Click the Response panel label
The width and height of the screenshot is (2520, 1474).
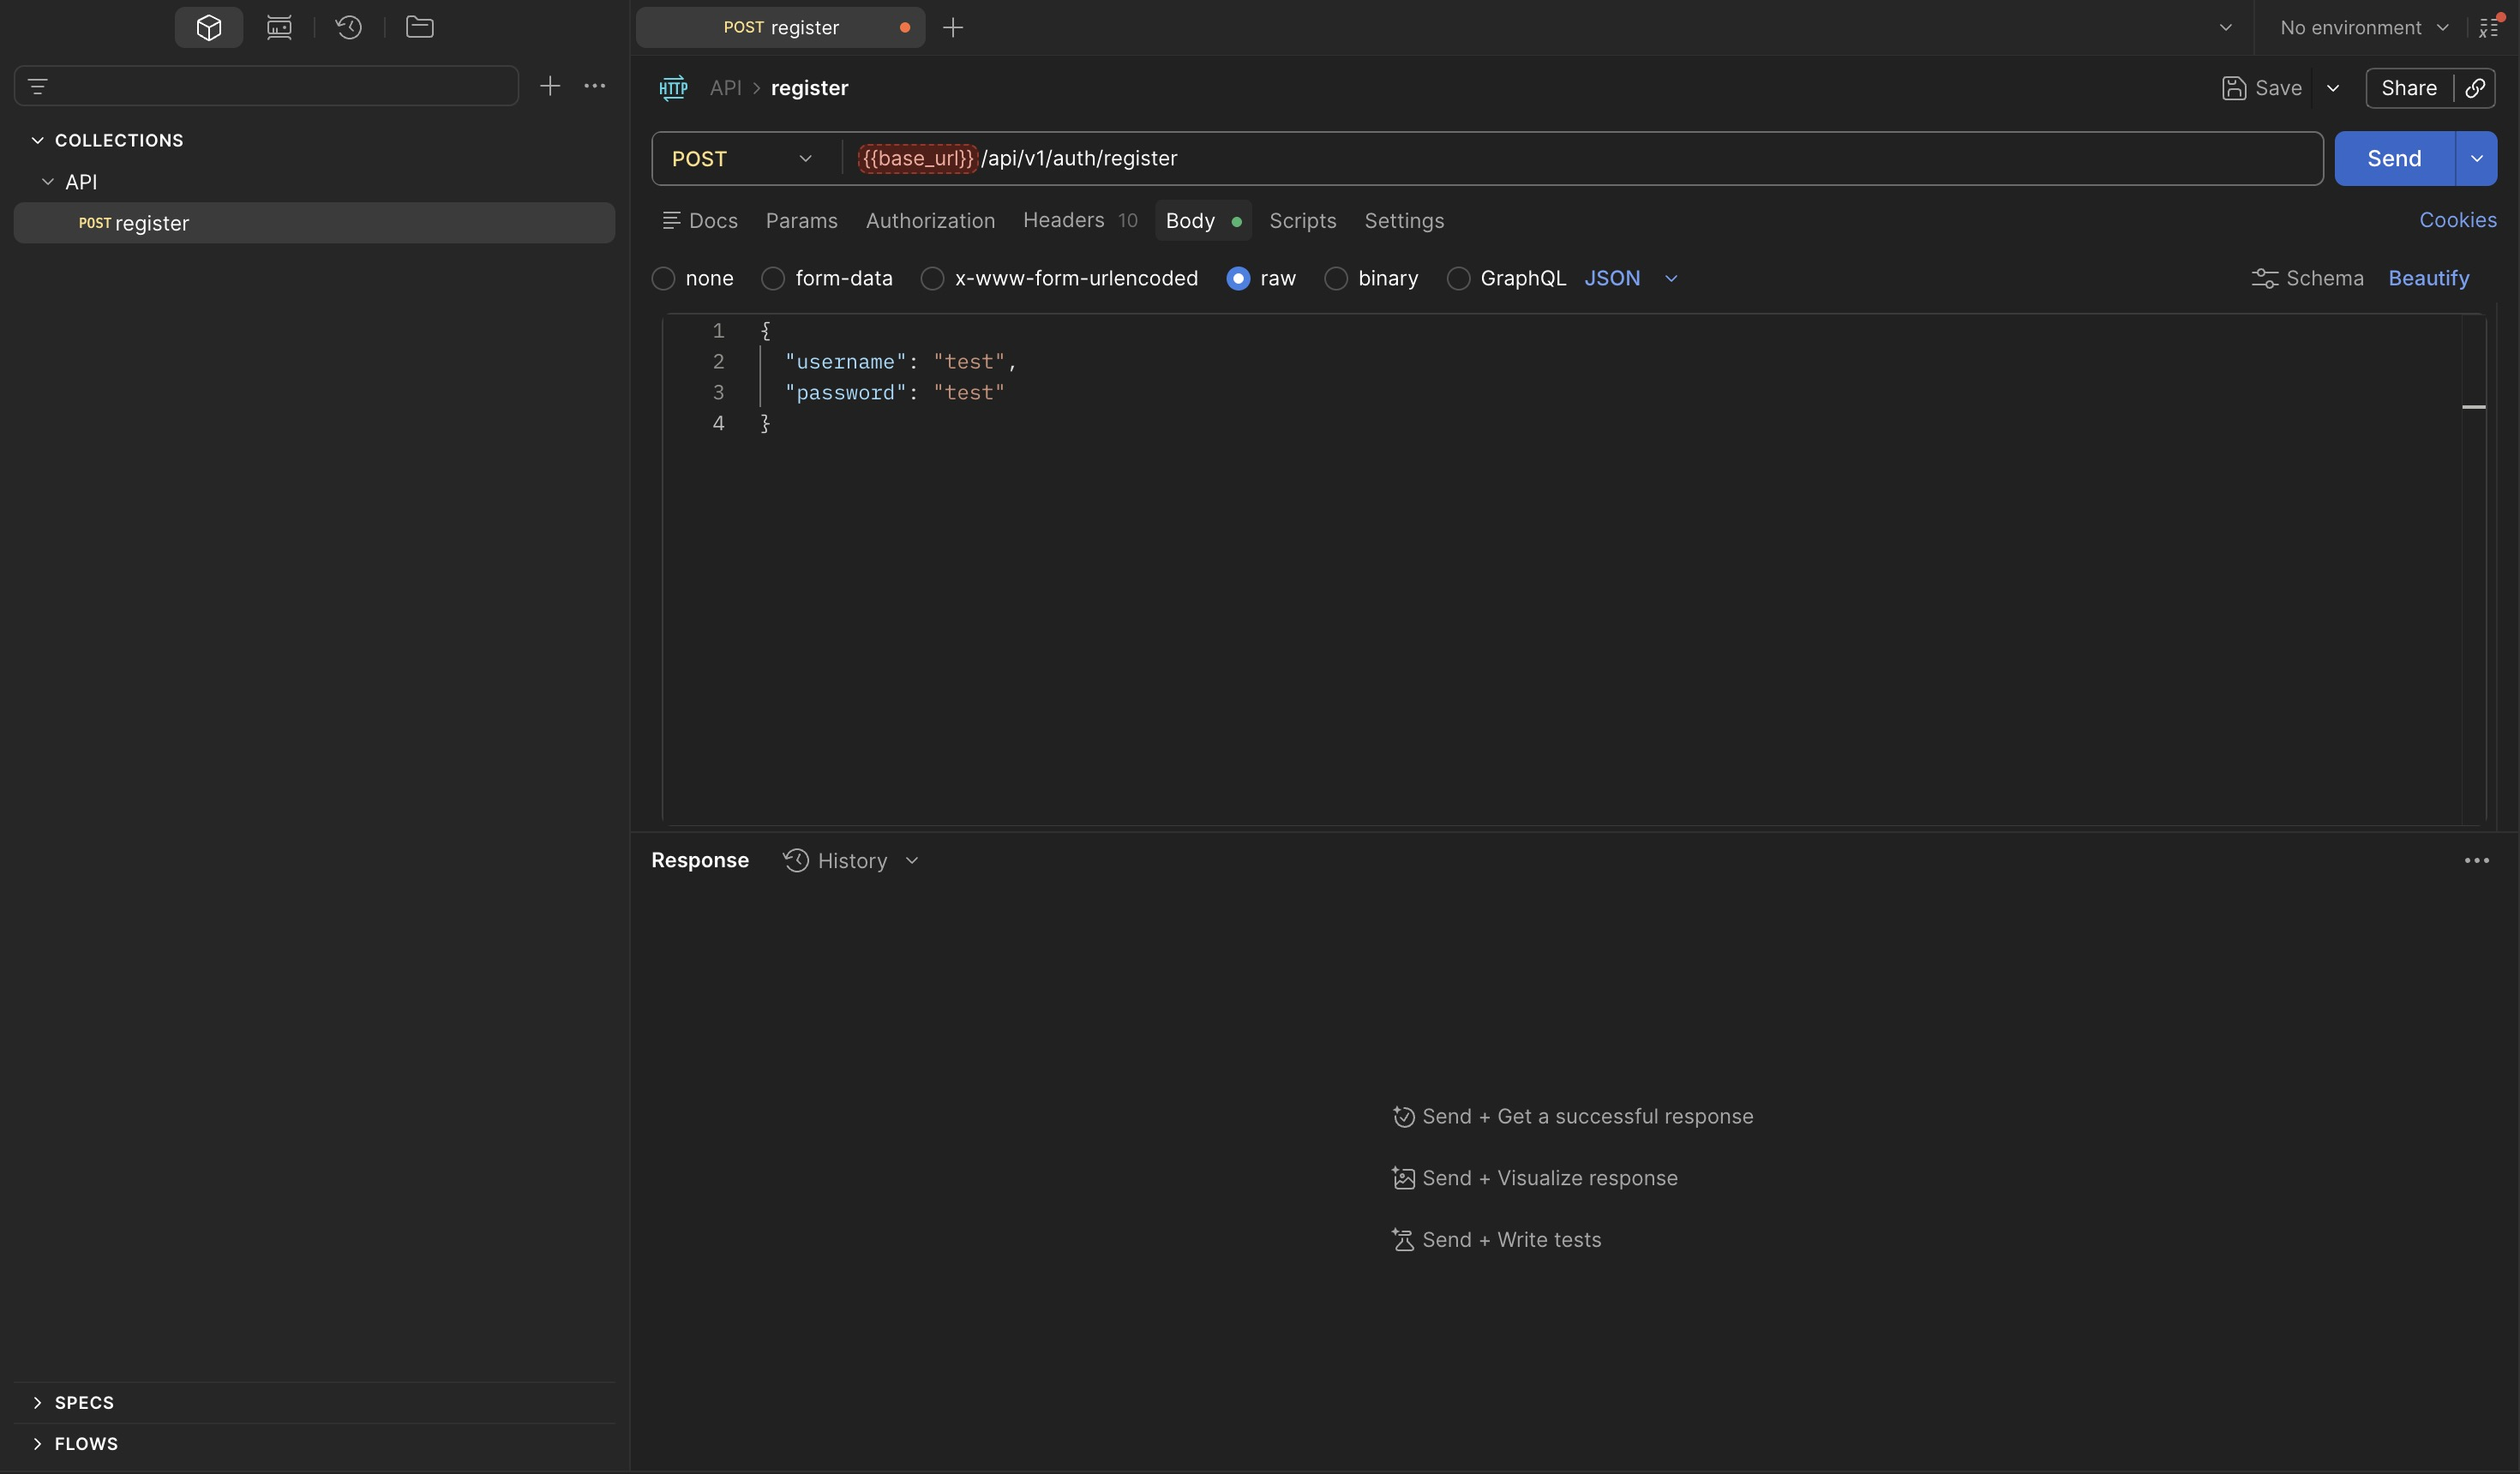700,861
